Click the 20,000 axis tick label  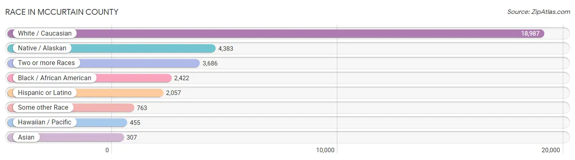coord(550,150)
